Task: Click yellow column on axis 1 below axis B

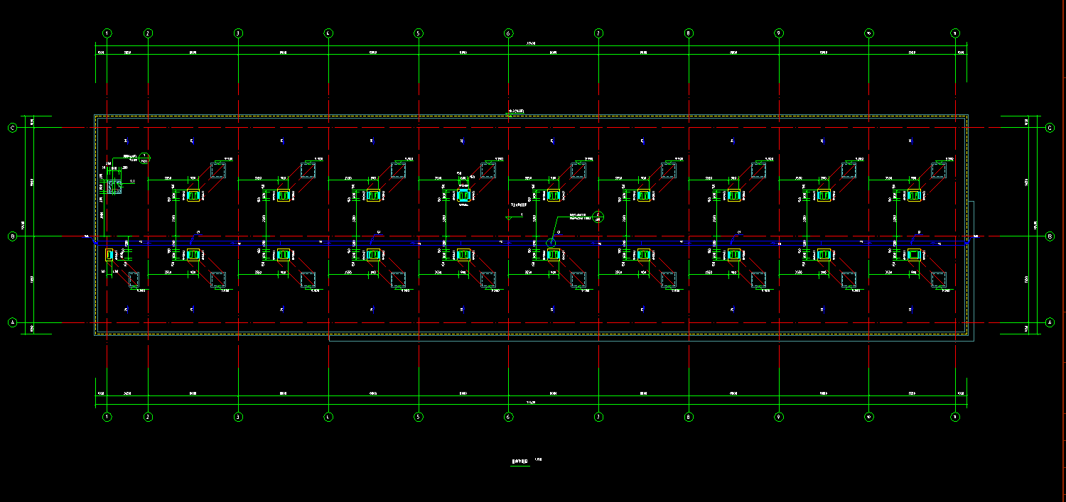Action: click(109, 254)
